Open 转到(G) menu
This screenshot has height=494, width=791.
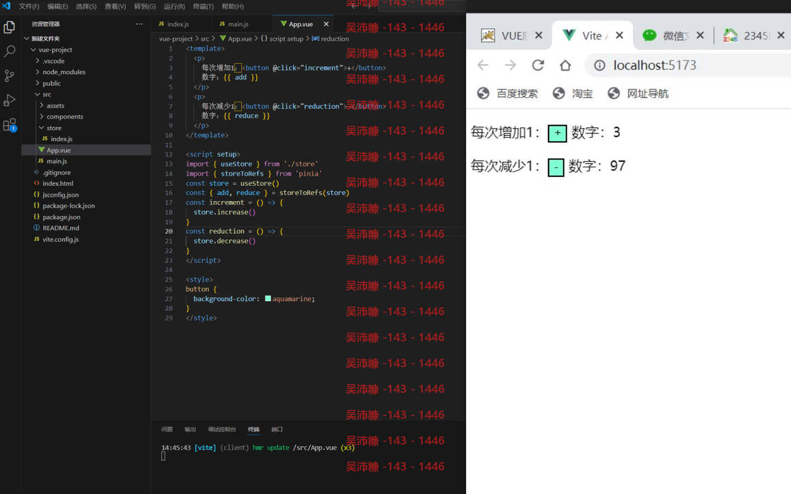145,7
